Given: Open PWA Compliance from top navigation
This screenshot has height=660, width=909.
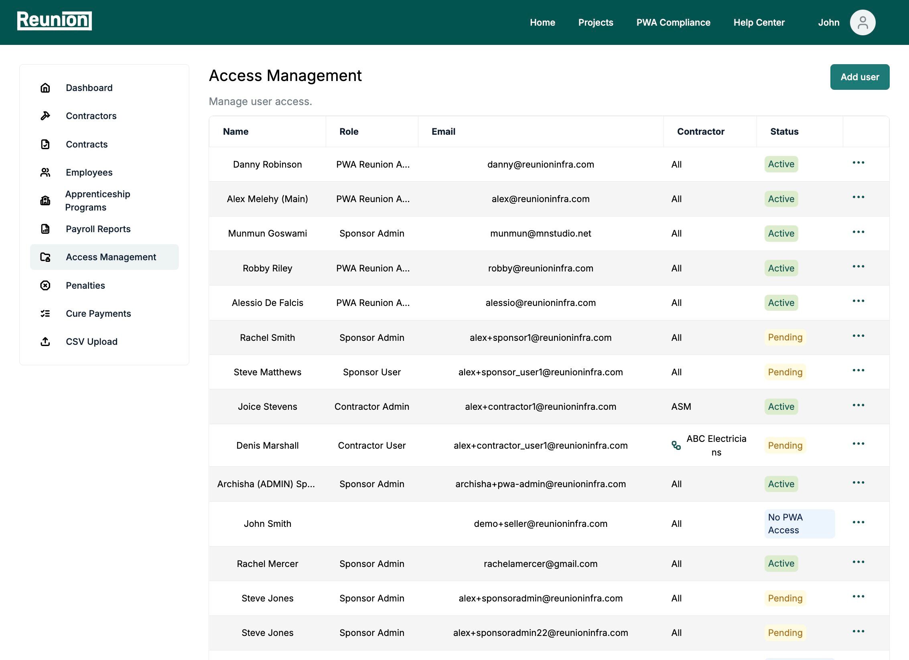Looking at the screenshot, I should click(x=673, y=22).
